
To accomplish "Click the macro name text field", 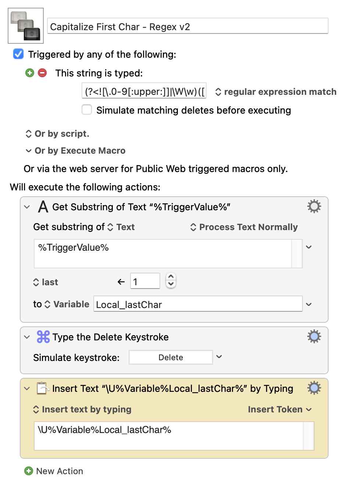I will coord(187,27).
